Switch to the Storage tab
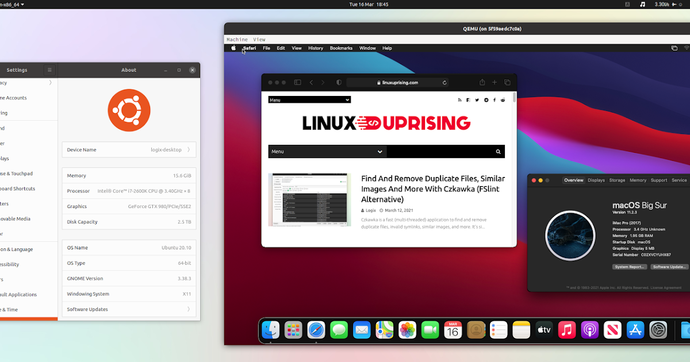690x362 pixels. coord(617,180)
